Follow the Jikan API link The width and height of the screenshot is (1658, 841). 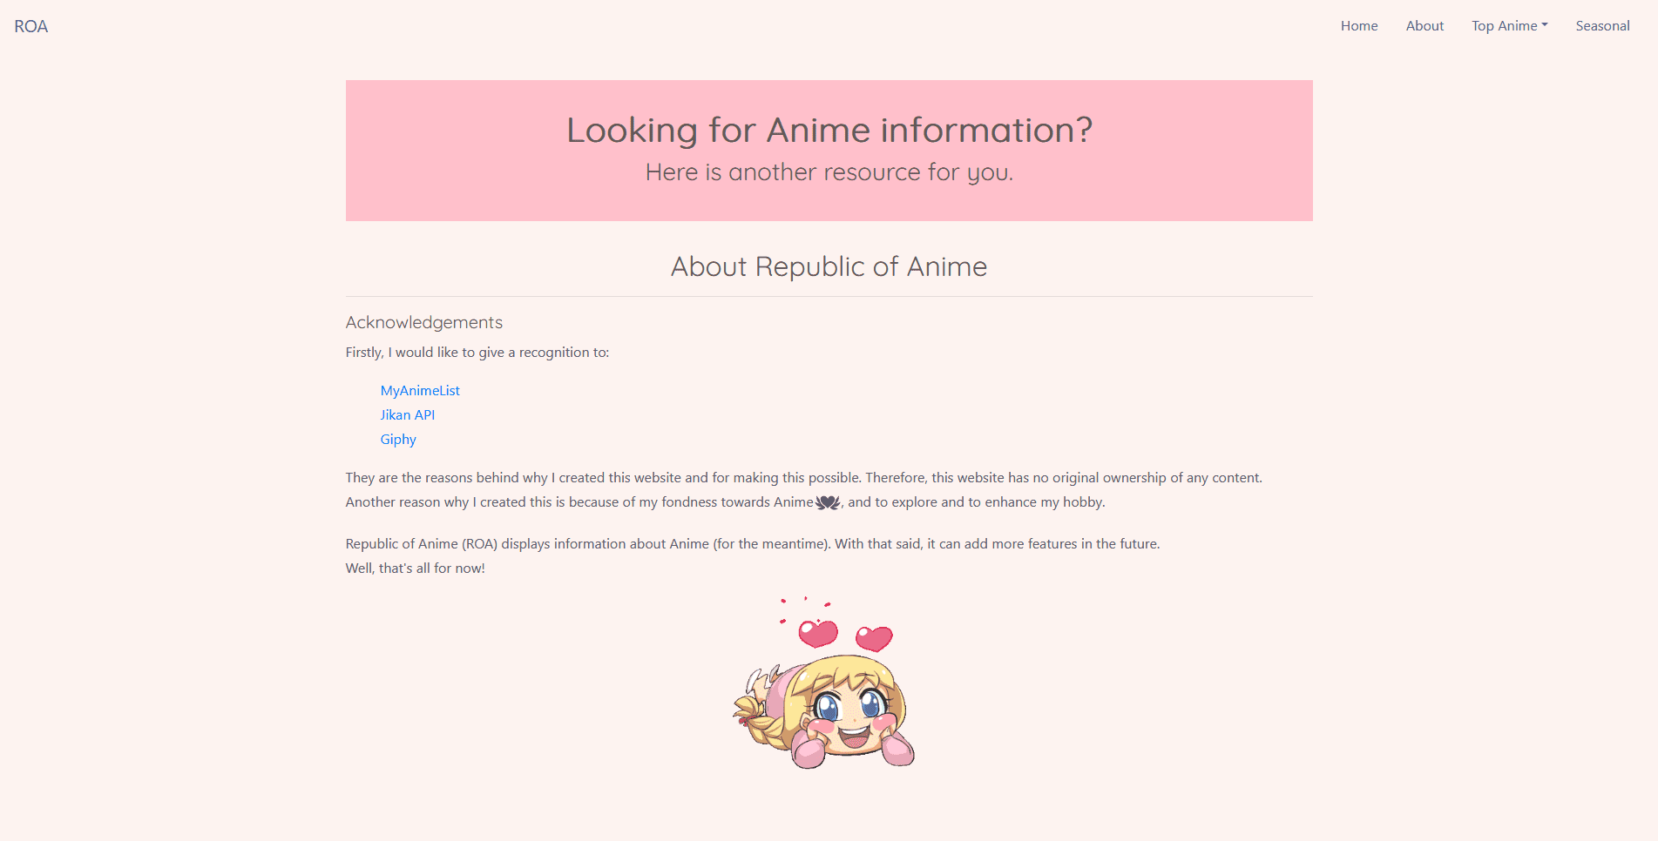407,415
